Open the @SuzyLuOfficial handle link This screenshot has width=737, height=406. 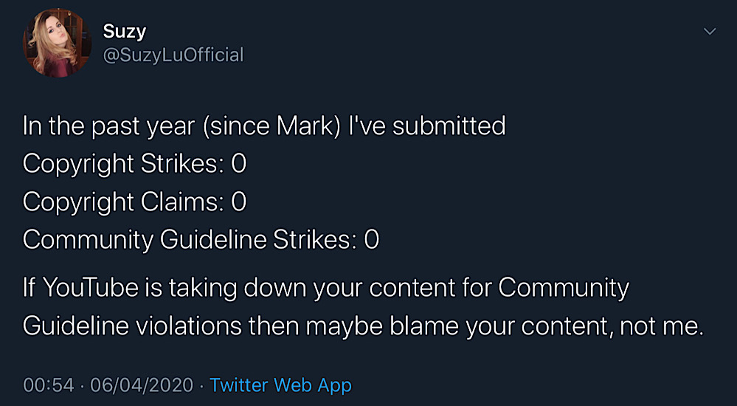(x=173, y=55)
